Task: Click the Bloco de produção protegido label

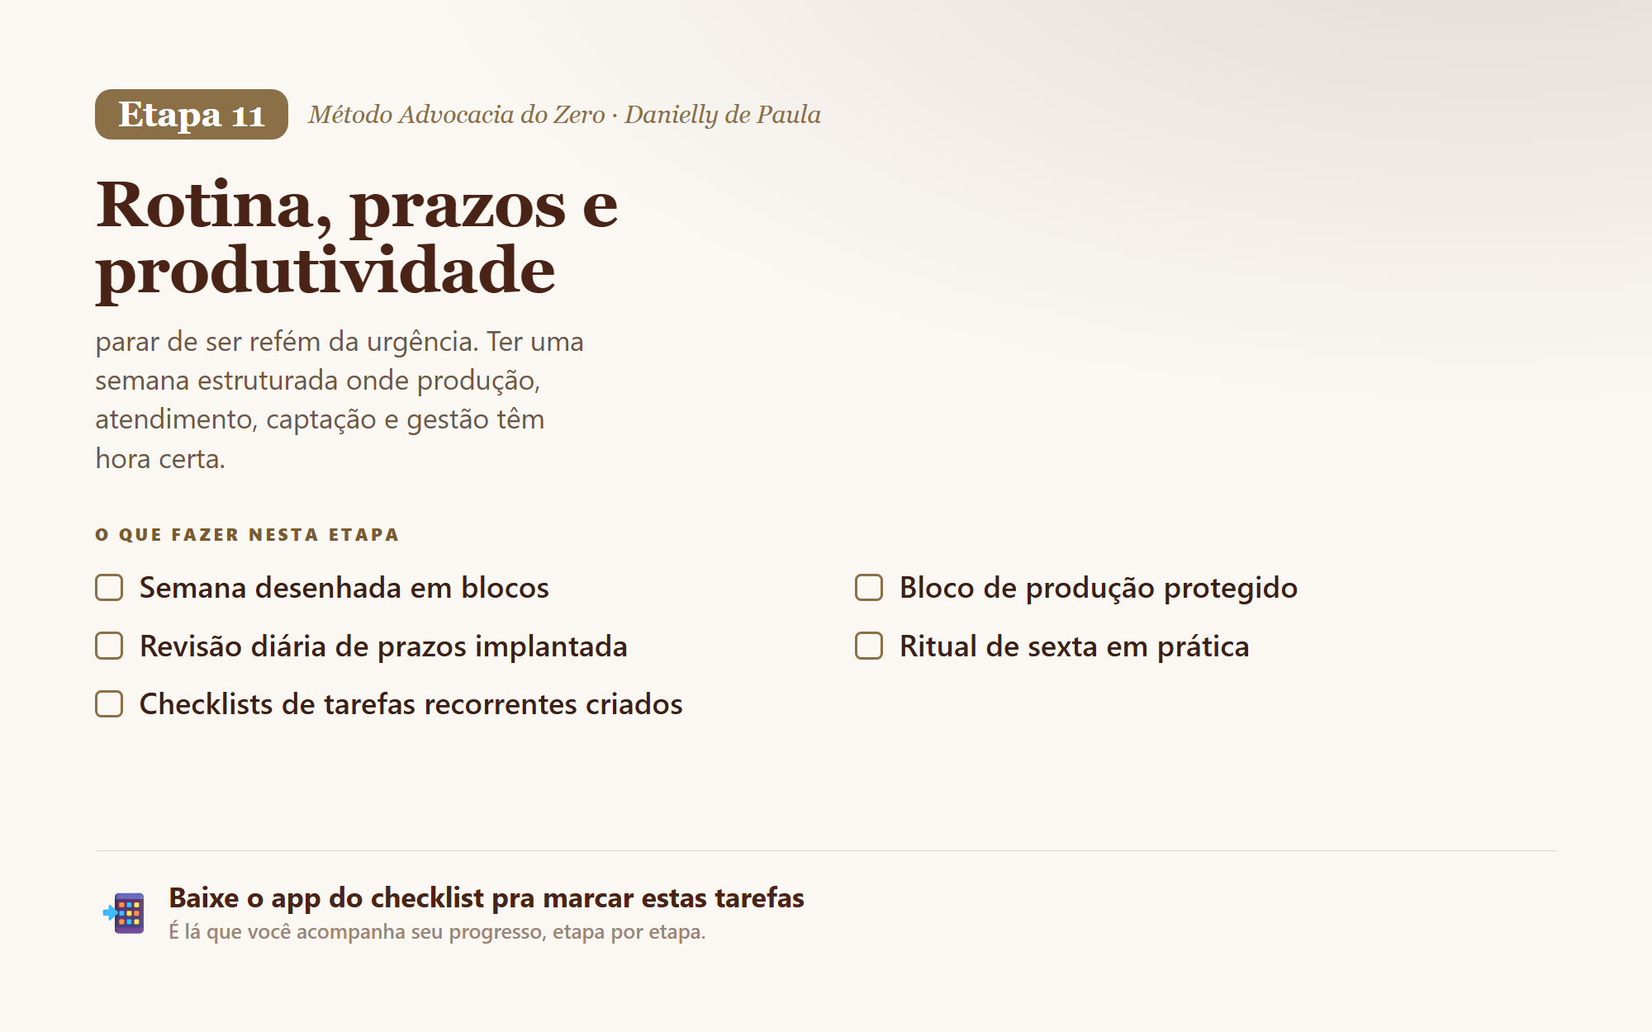Action: coord(1099,588)
